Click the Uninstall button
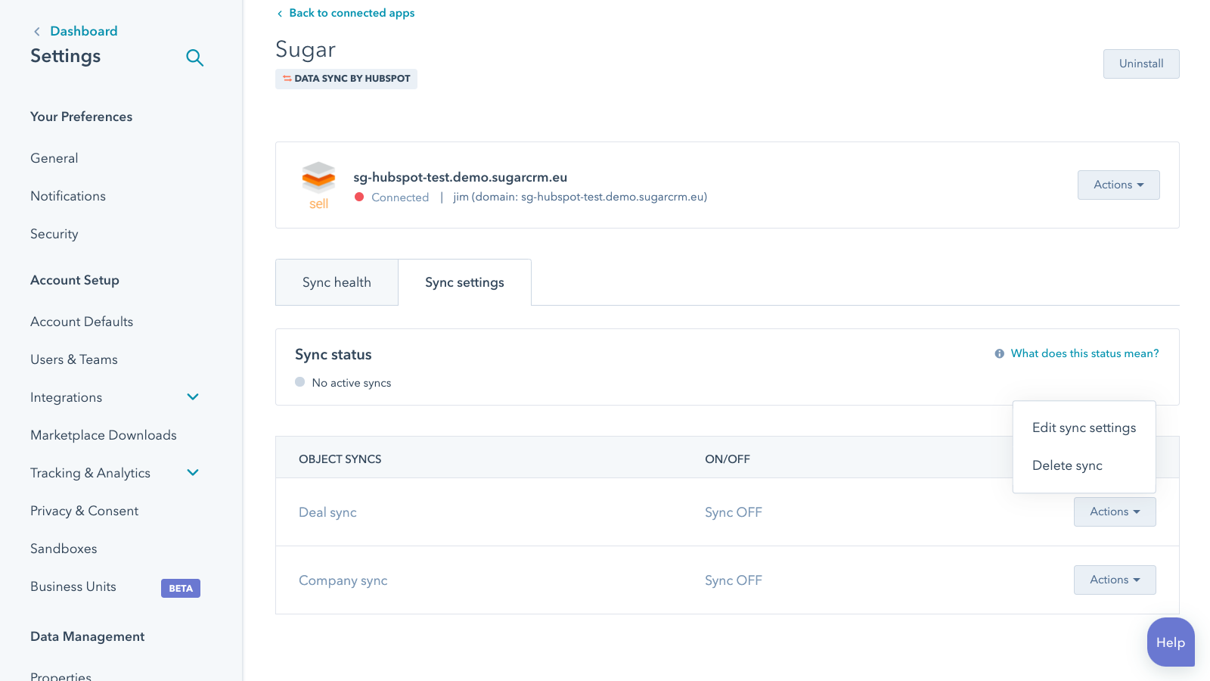The height and width of the screenshot is (681, 1210). tap(1140, 64)
